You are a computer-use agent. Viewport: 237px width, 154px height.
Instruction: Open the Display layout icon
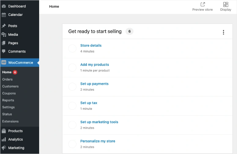[x=226, y=4]
